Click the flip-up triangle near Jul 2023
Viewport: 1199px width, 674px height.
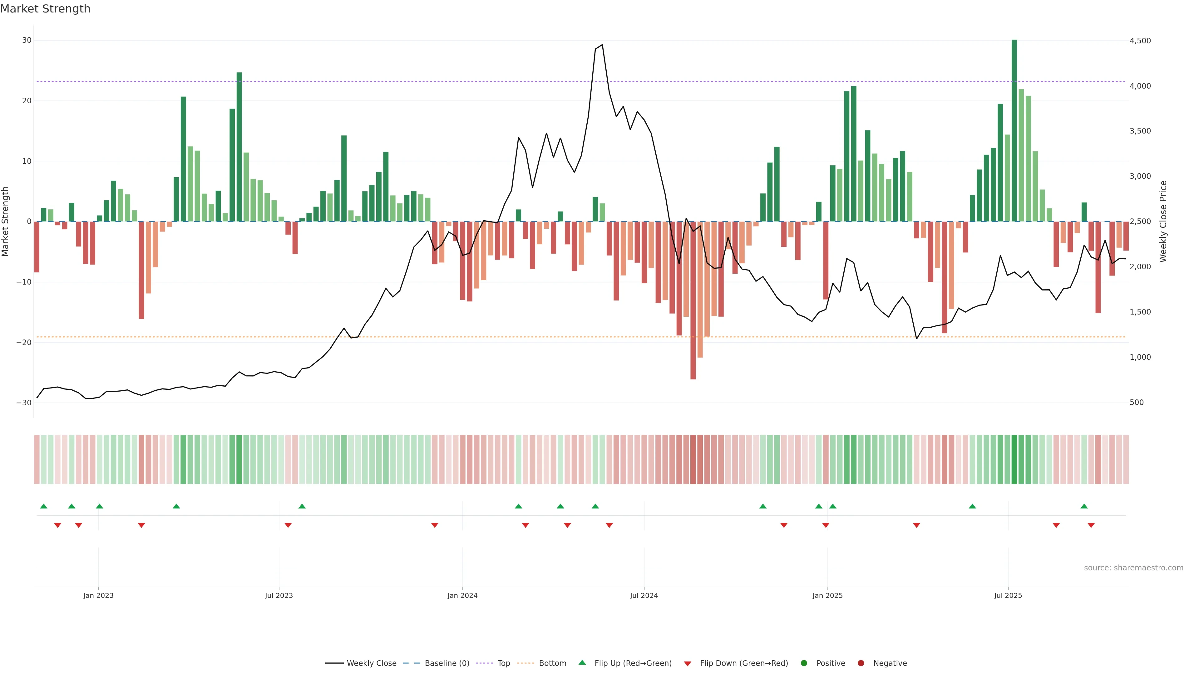click(302, 506)
